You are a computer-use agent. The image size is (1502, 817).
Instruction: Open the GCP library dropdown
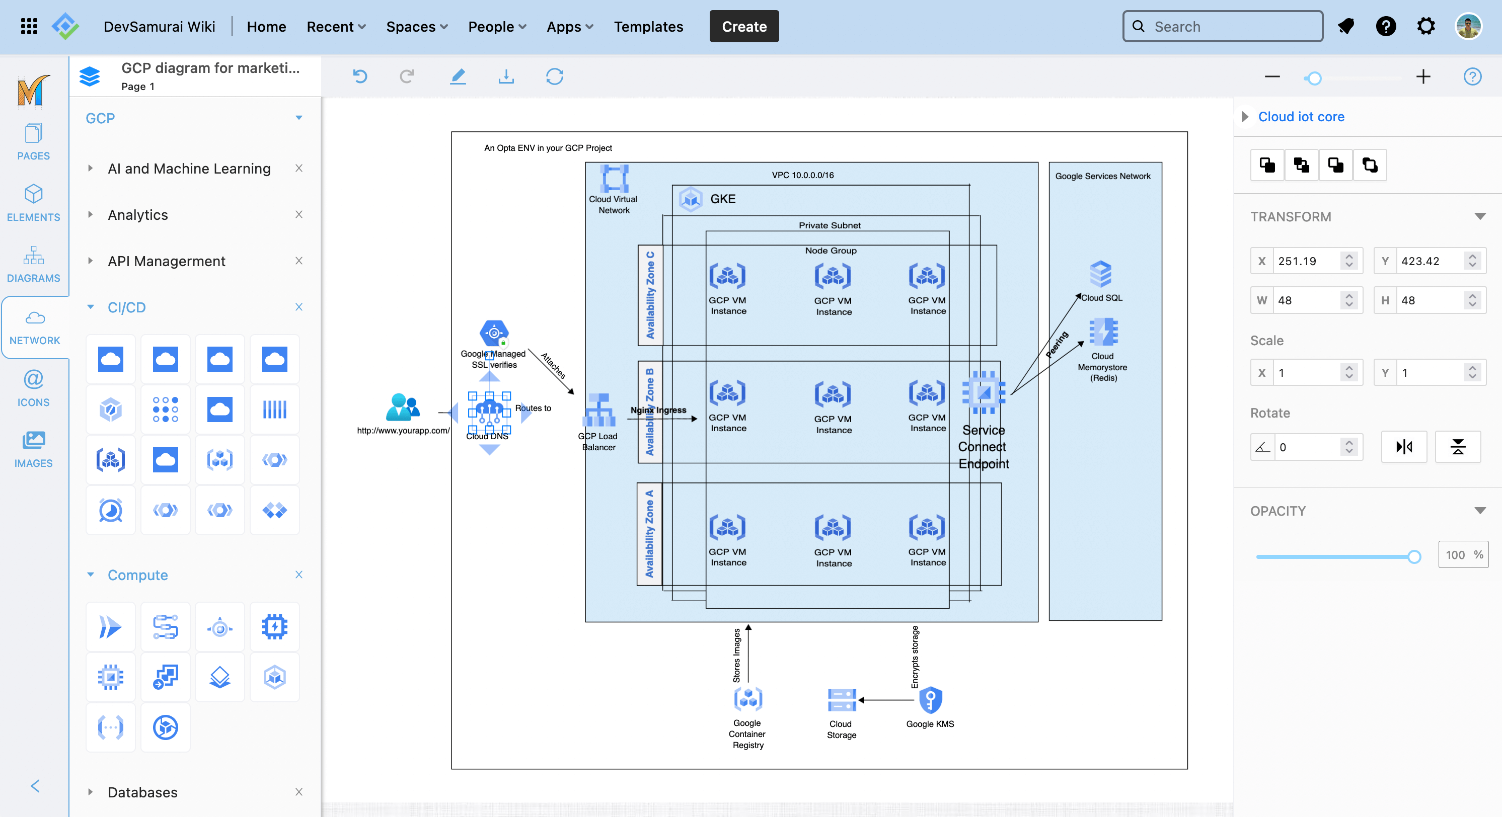(x=299, y=118)
